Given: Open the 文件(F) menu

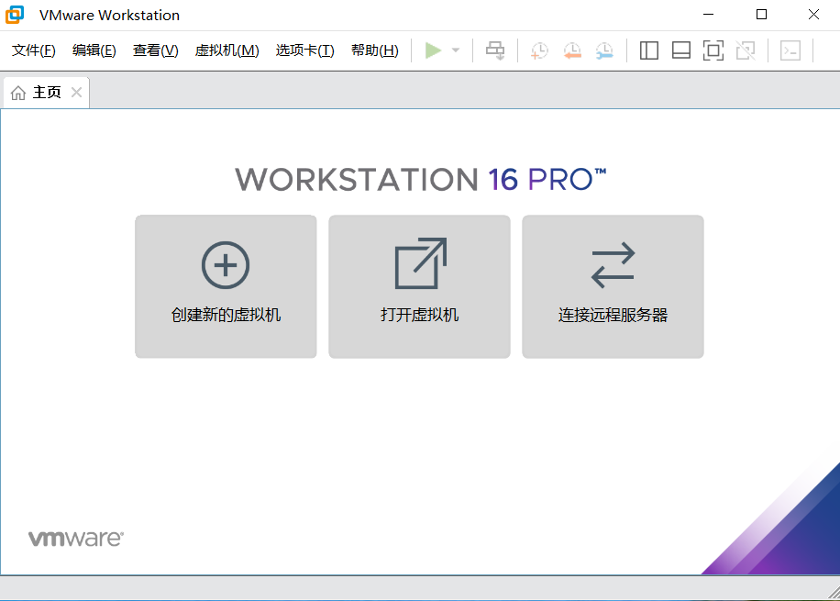Looking at the screenshot, I should click(x=34, y=50).
